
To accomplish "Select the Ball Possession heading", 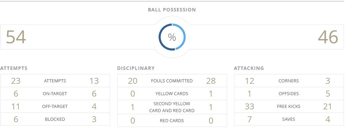I will point(172,10).
